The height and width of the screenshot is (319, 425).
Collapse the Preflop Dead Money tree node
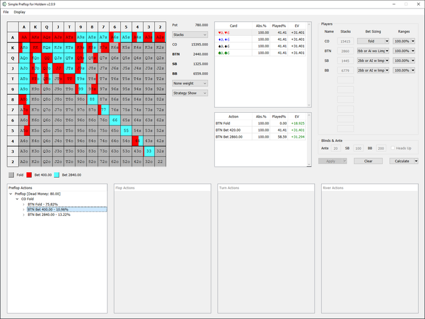point(10,194)
